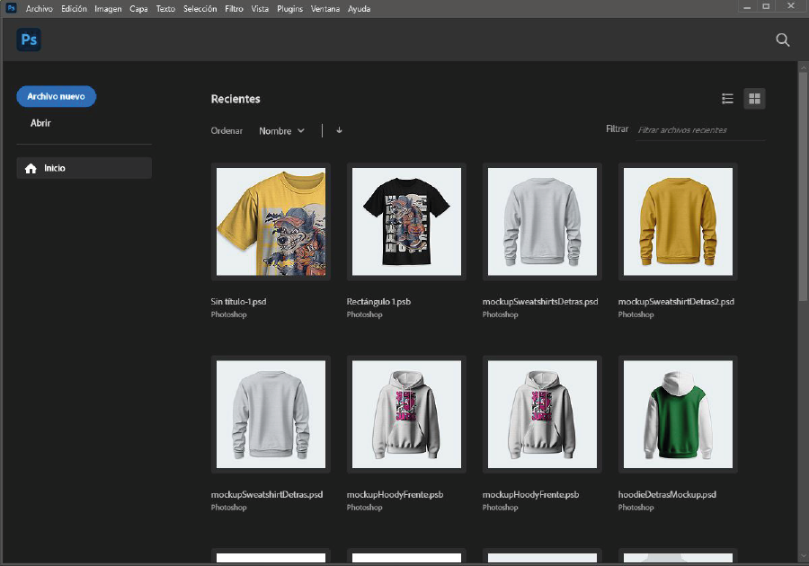809x566 pixels.
Task: Click the scrollbar down arrow
Action: tap(803, 557)
